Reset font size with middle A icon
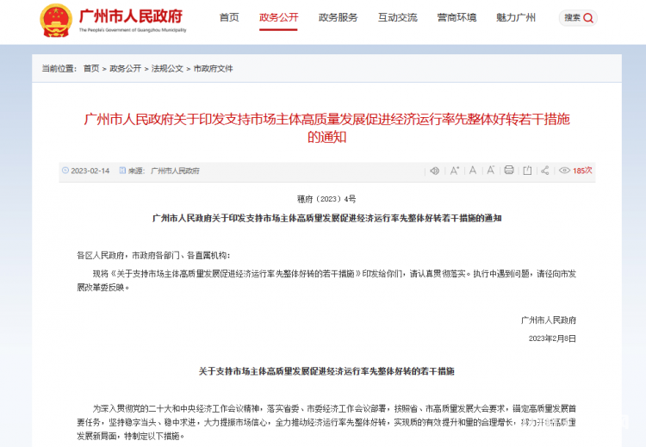 472,171
